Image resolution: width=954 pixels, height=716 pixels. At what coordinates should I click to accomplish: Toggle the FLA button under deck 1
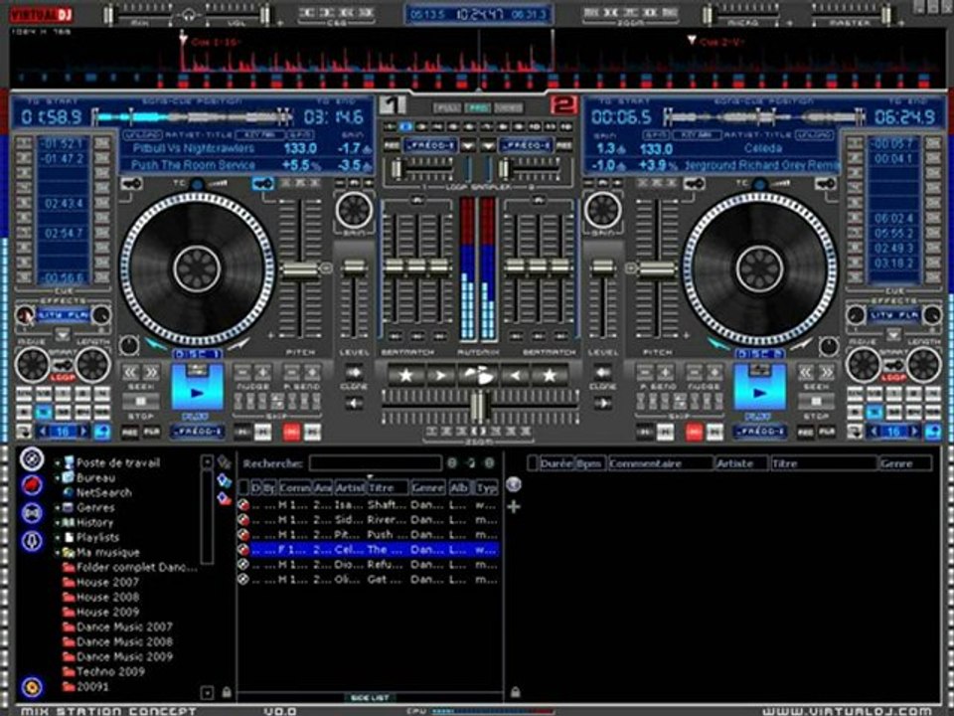pyautogui.click(x=151, y=432)
